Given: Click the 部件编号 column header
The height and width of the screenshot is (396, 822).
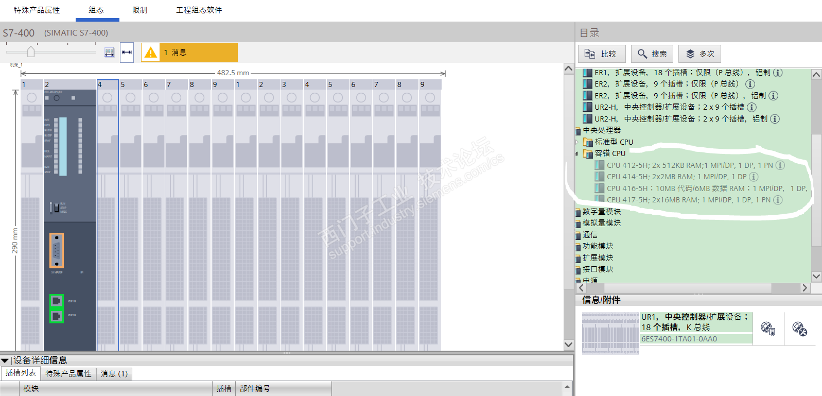Looking at the screenshot, I should pos(283,389).
